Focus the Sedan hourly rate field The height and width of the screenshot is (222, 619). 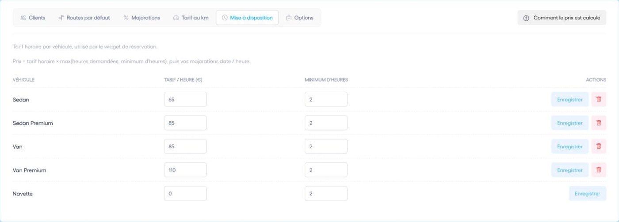pyautogui.click(x=185, y=99)
